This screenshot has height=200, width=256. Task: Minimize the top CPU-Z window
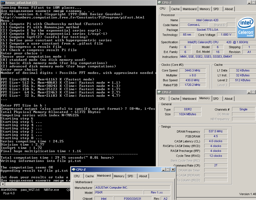click(249, 2)
